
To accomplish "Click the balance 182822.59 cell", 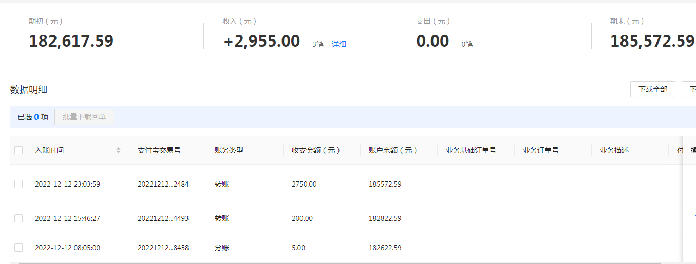I will (x=385, y=218).
